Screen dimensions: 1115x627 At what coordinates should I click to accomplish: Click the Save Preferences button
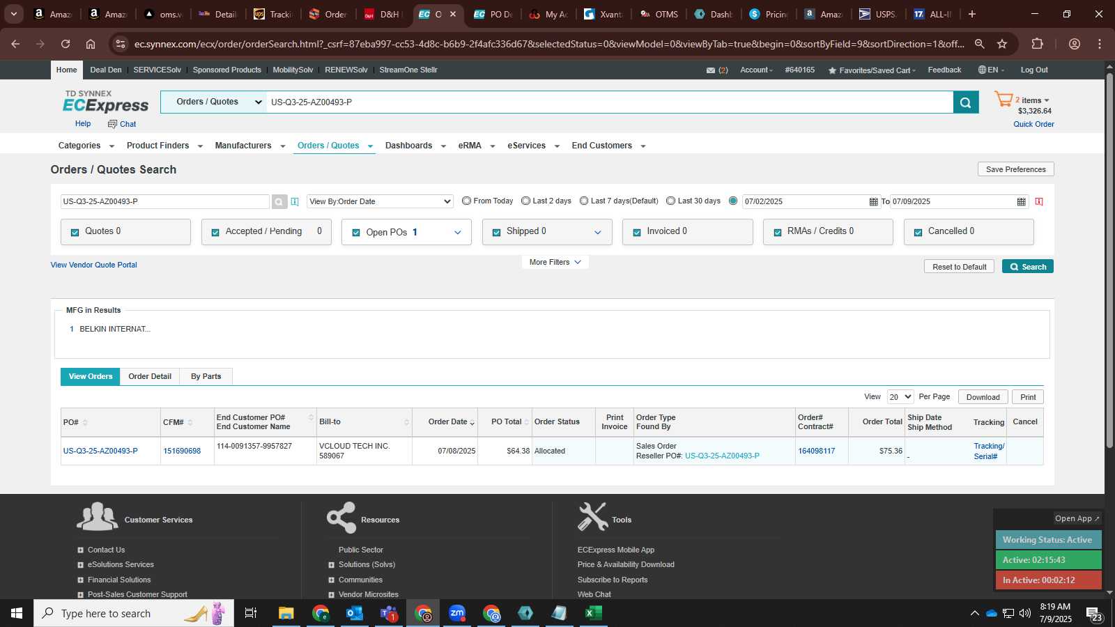click(x=1016, y=169)
